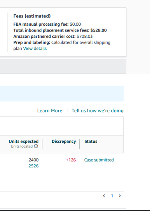This screenshot has width=150, height=211.
Task: Go to the previous page with left chevron
Action: [104, 196]
